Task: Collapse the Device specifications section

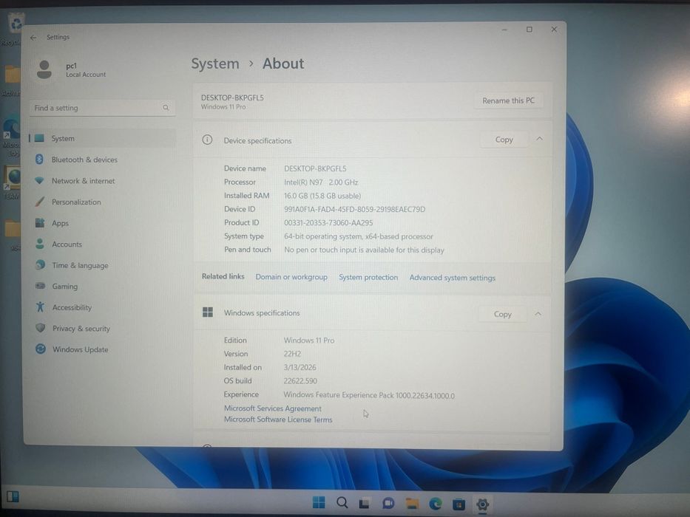Action: point(540,139)
